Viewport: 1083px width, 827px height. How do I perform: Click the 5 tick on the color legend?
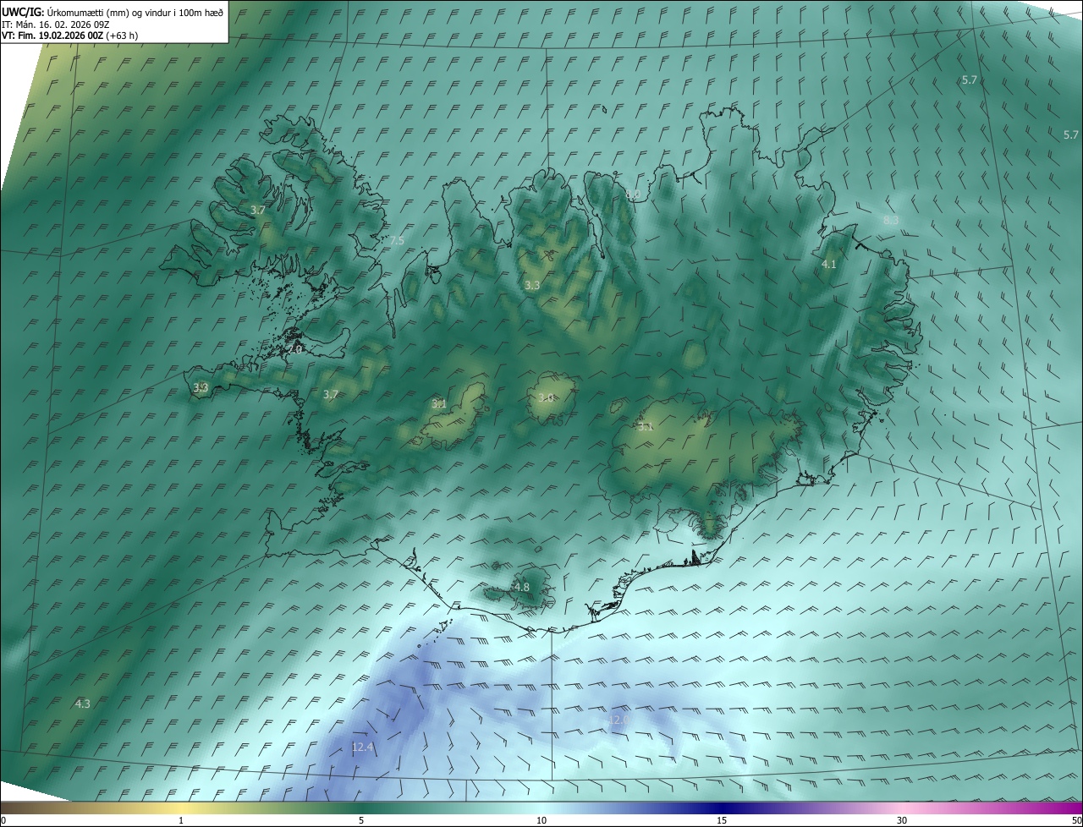pyautogui.click(x=361, y=820)
